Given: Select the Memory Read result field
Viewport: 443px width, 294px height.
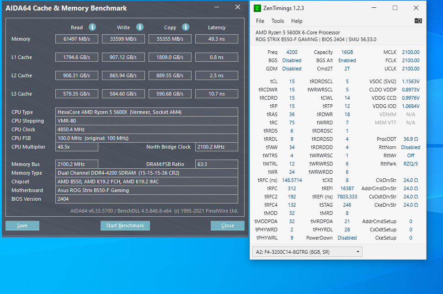Looking at the screenshot, I should [x=76, y=39].
